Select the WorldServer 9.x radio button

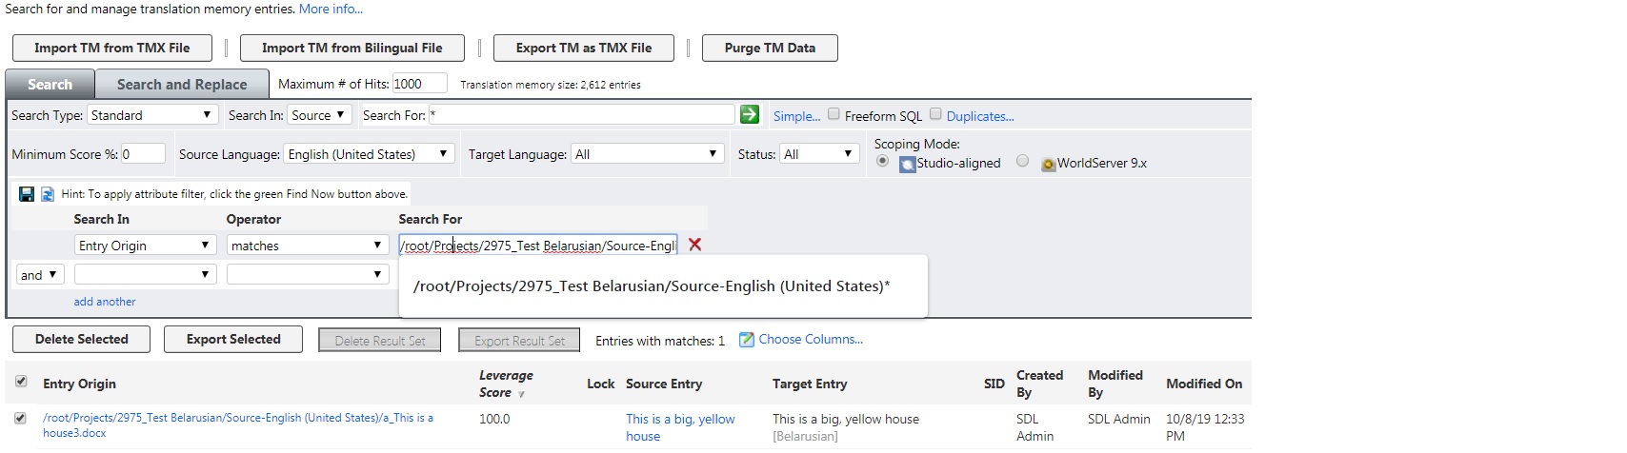1022,161
